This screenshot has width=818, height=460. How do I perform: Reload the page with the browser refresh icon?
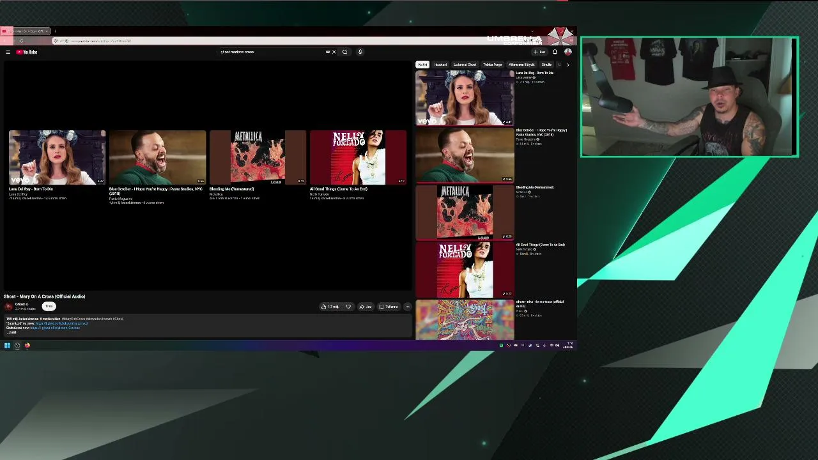pos(21,41)
